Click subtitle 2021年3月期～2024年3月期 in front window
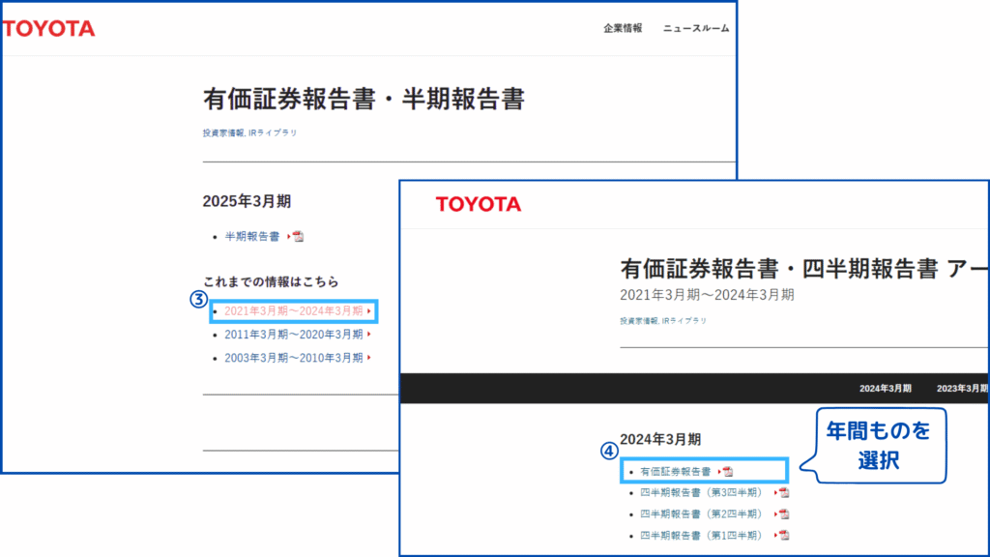 coord(707,295)
